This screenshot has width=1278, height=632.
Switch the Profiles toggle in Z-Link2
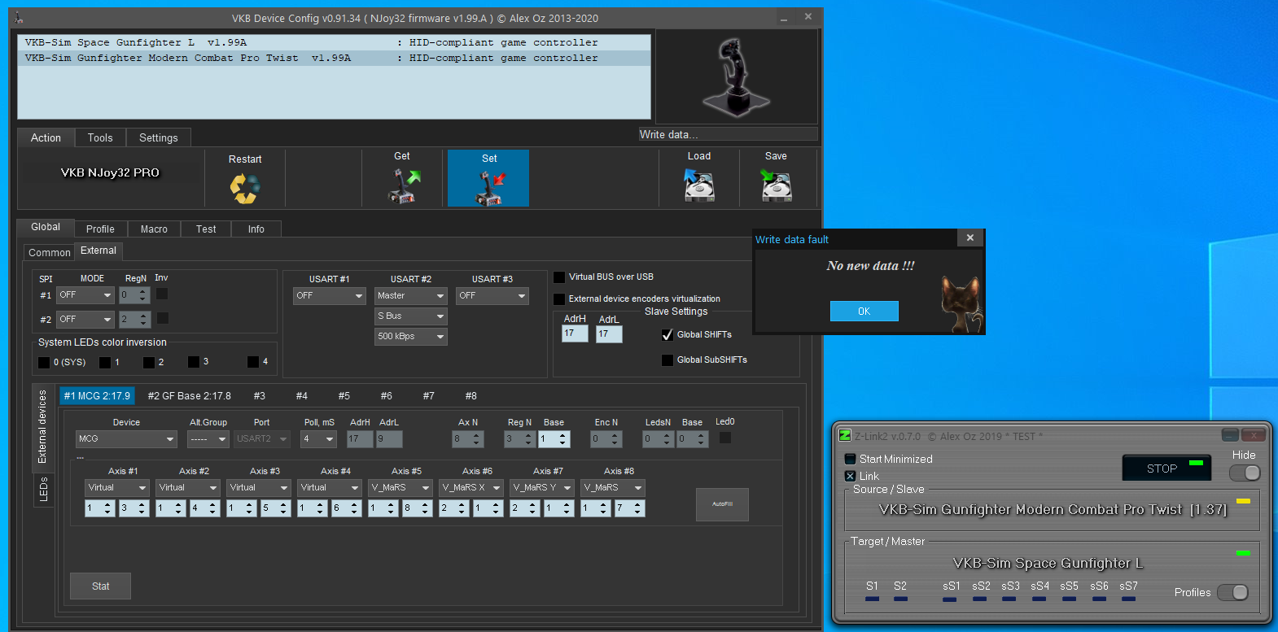[x=1232, y=592]
